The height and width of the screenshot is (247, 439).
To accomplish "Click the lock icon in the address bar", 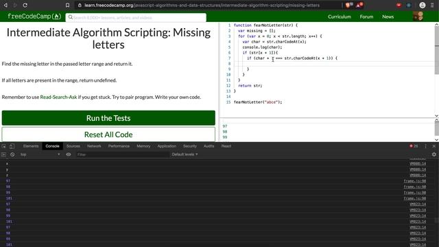I will point(80,5).
